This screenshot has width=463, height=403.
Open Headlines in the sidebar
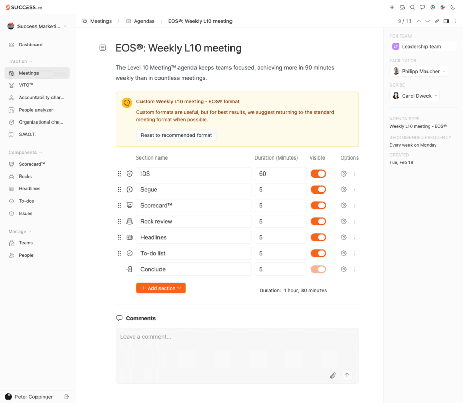(x=37, y=189)
